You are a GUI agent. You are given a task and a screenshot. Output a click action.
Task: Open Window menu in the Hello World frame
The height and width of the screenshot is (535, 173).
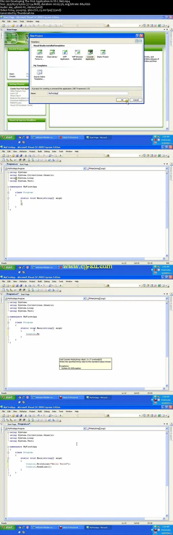pyautogui.click(x=69, y=411)
